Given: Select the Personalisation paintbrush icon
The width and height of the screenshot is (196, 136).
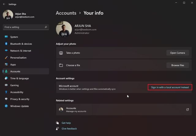Looking at the screenshot, I should coord(6,58).
